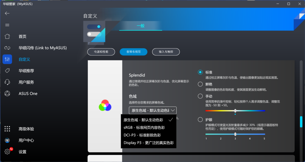Select the 手动 radio button

click(x=200, y=96)
